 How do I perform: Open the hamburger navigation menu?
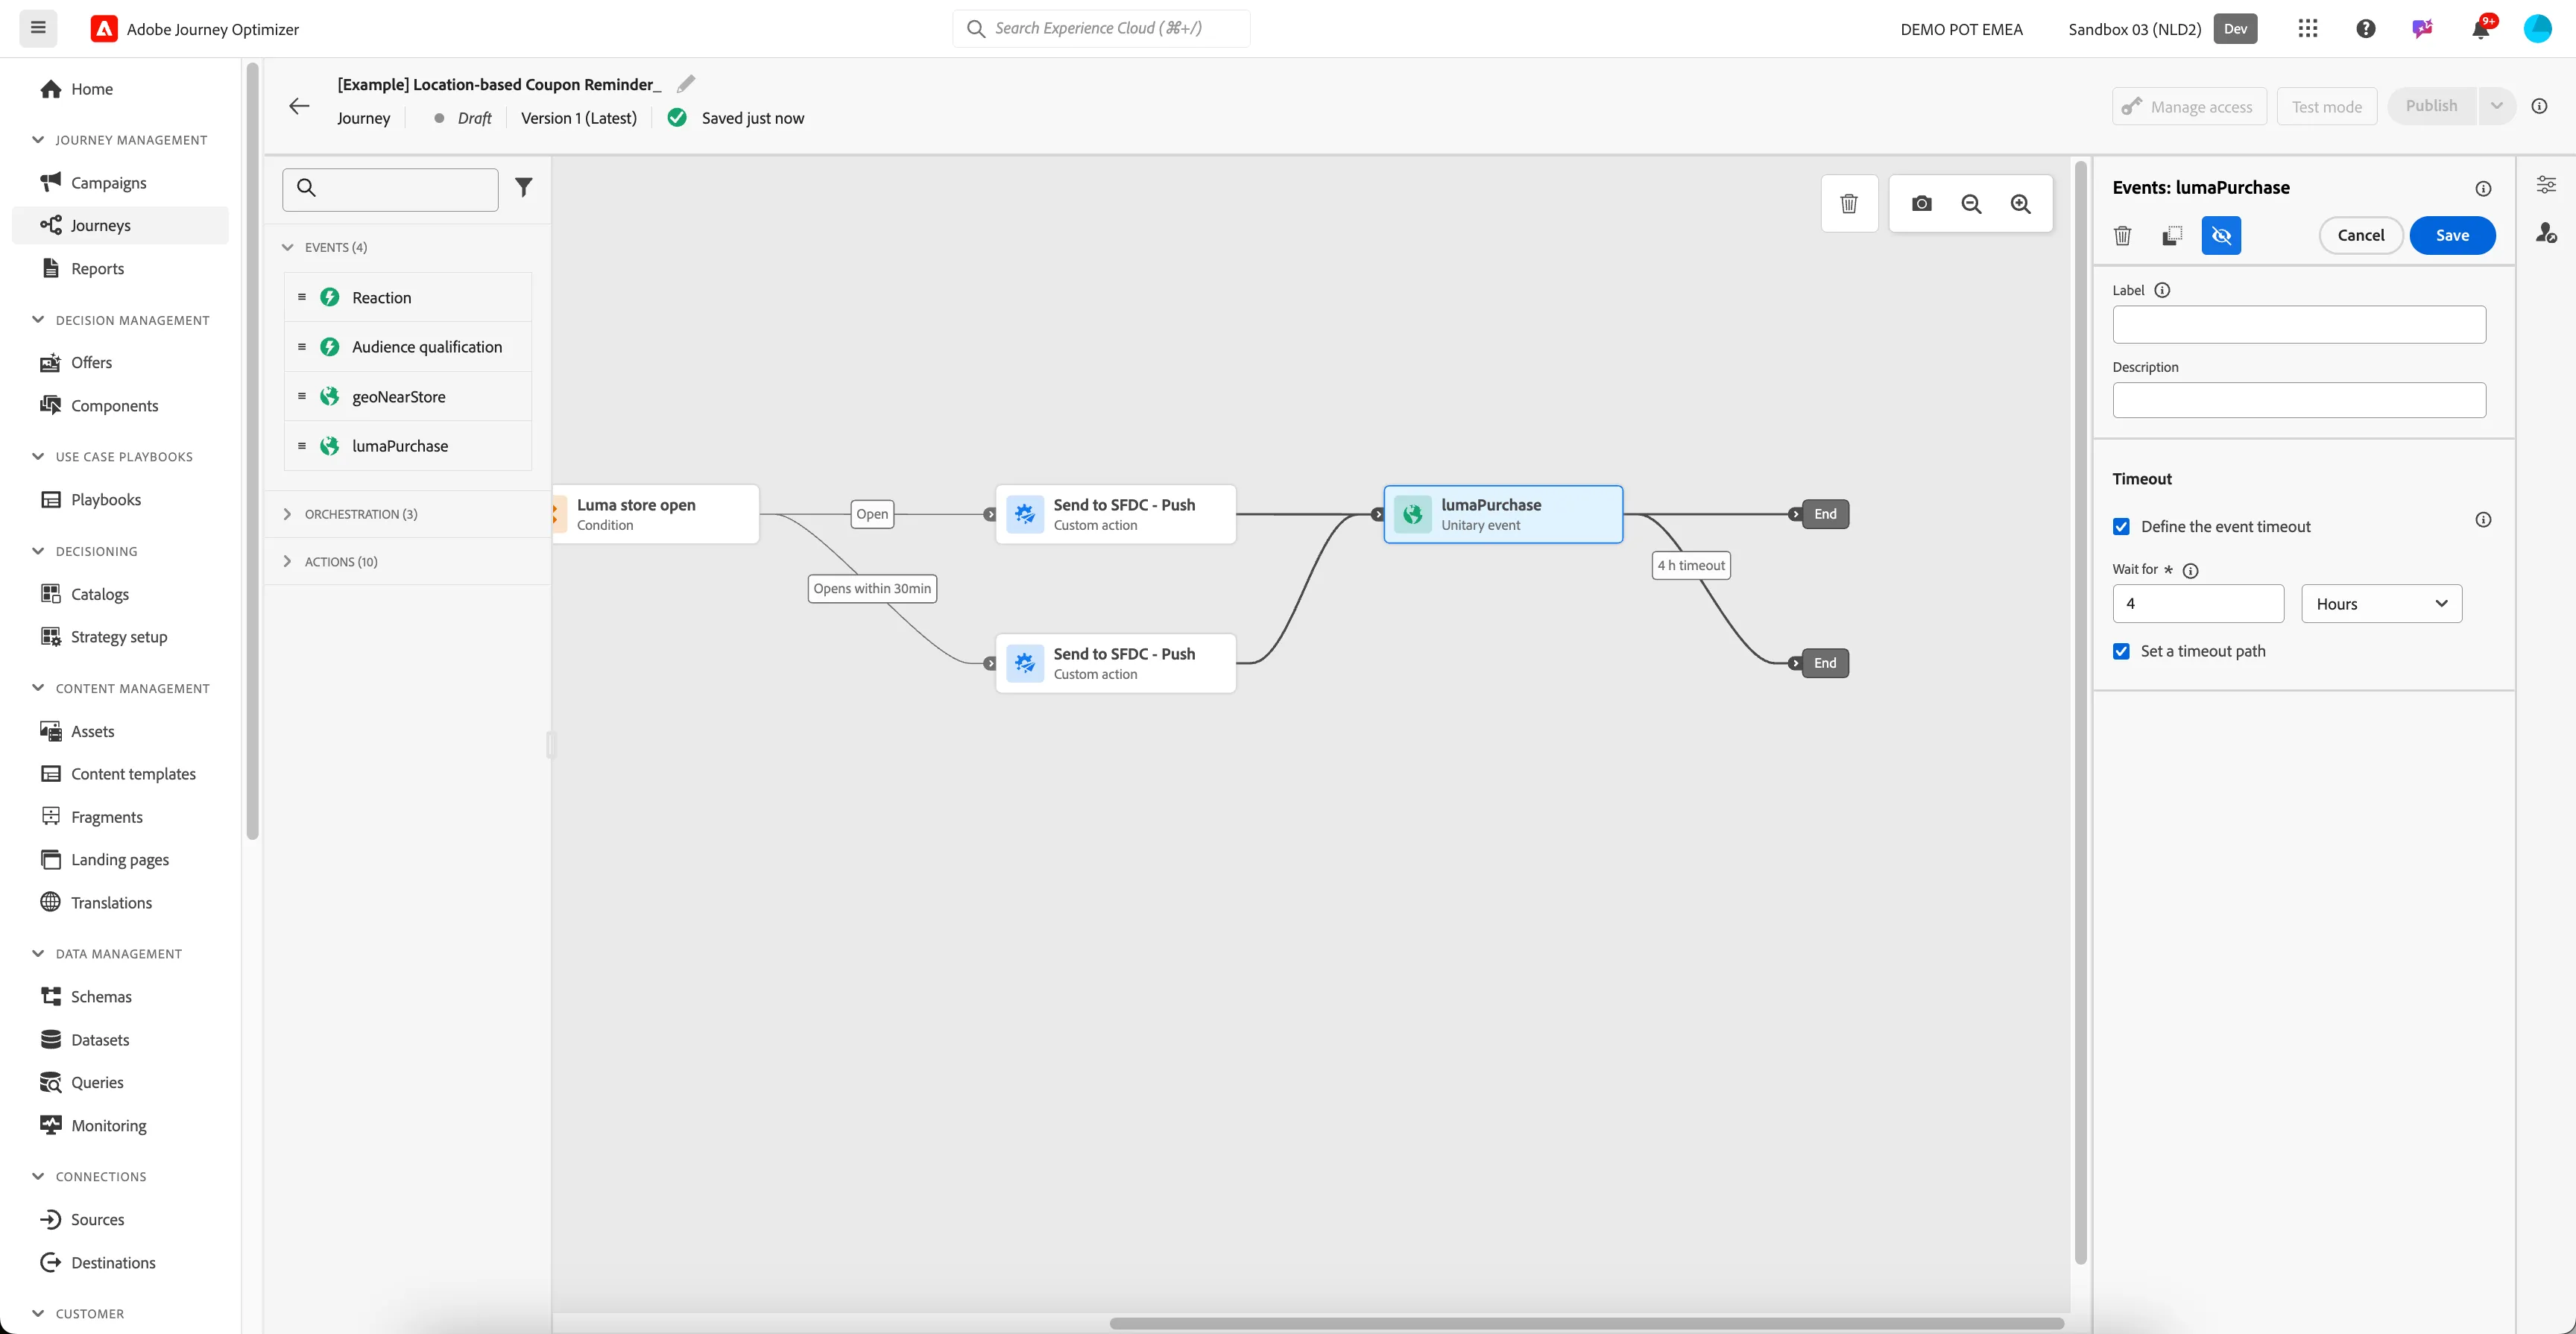coord(38,28)
